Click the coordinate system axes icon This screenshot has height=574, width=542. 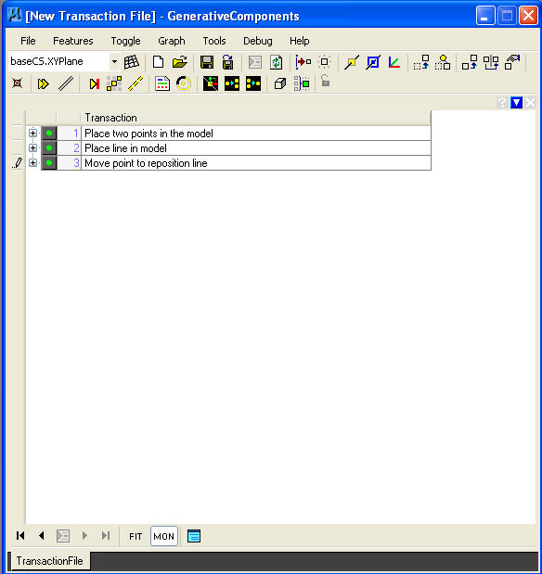(x=394, y=62)
